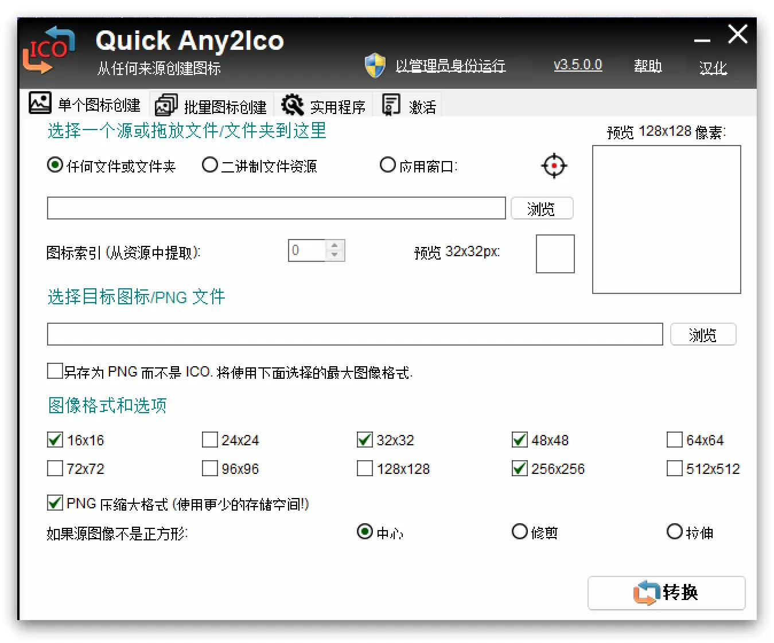Open the 帮助 link
This screenshot has height=643, width=774.
point(648,66)
